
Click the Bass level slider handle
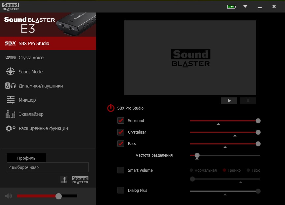pyautogui.click(x=258, y=144)
